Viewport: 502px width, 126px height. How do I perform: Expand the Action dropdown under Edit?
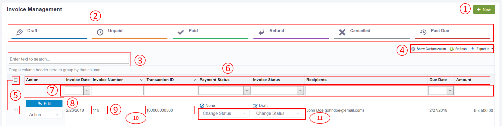(x=44, y=115)
